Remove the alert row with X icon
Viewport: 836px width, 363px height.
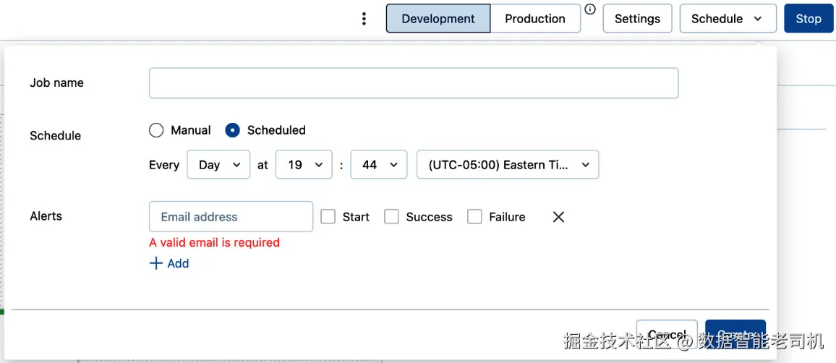[x=558, y=217]
